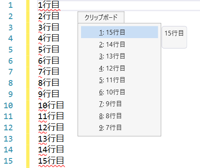Click line number 14 in gutter
200x168 pixels.
(x=8, y=150)
